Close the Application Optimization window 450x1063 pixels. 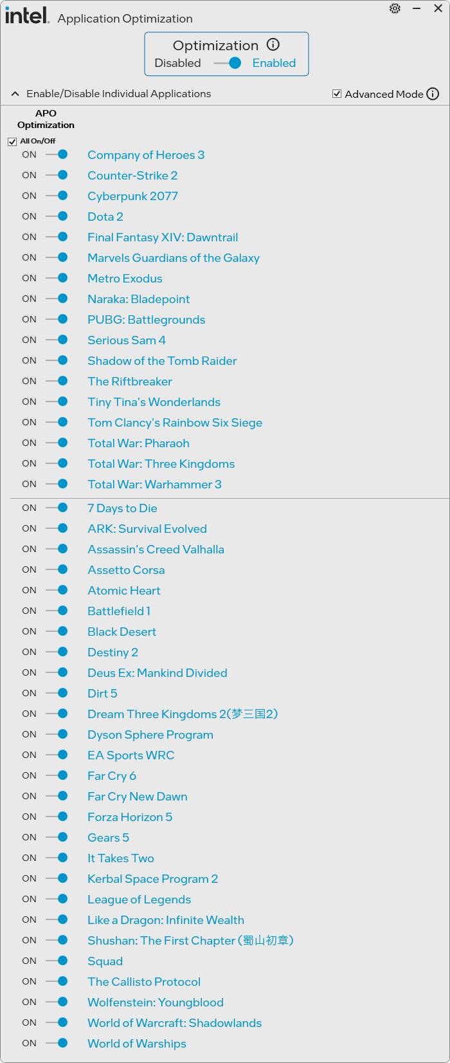click(x=438, y=8)
